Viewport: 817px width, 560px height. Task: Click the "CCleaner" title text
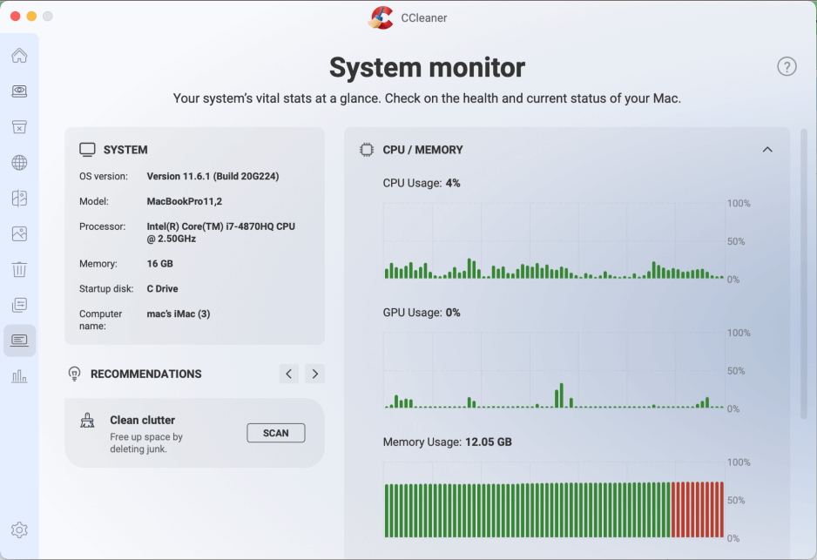tap(423, 17)
